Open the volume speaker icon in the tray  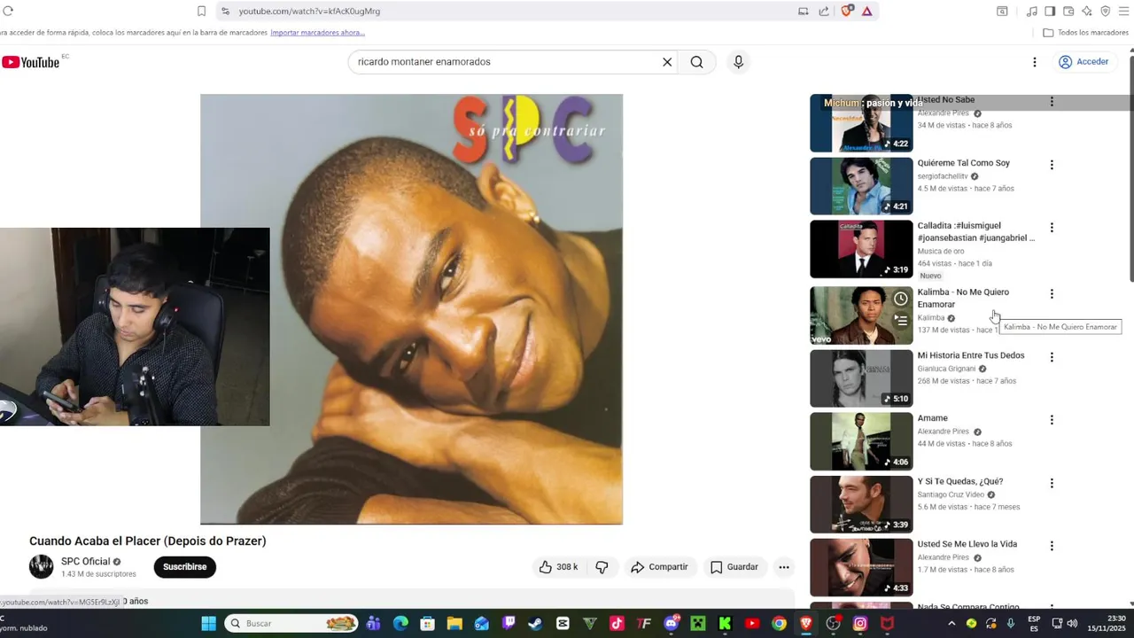[1072, 624]
